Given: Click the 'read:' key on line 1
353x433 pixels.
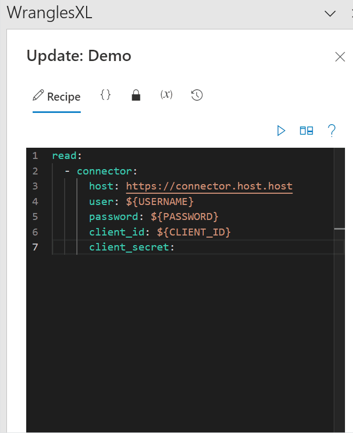Looking at the screenshot, I should [x=67, y=156].
